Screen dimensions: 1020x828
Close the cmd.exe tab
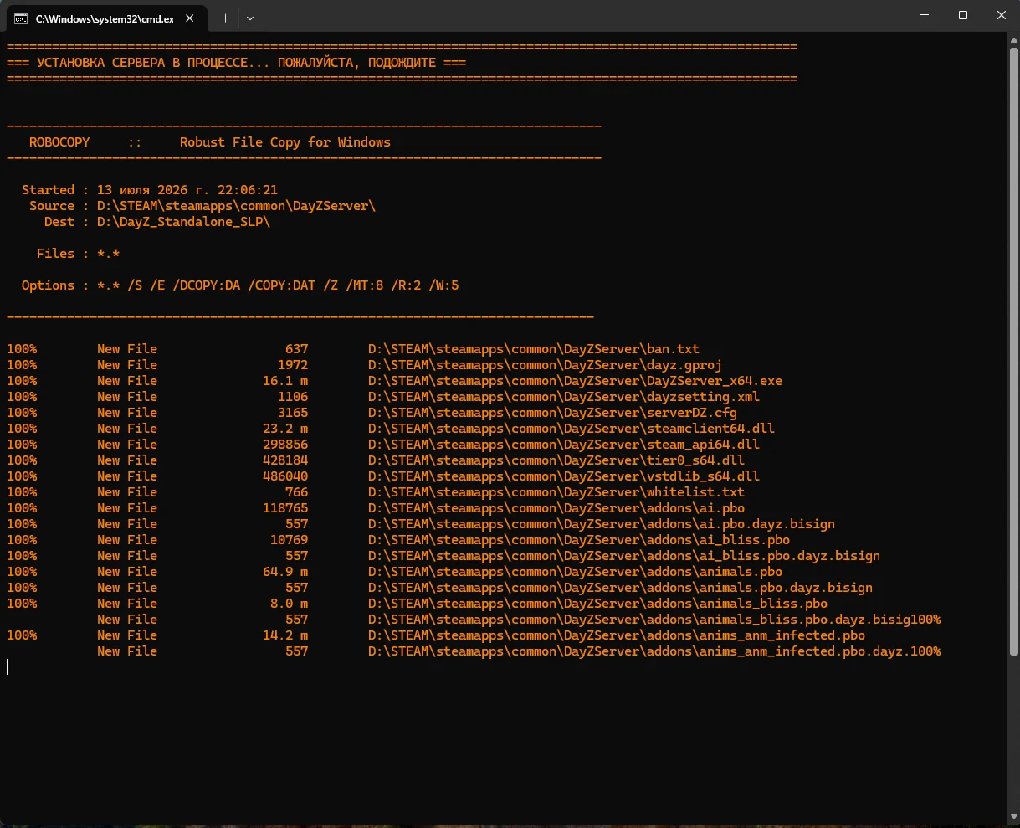point(191,18)
